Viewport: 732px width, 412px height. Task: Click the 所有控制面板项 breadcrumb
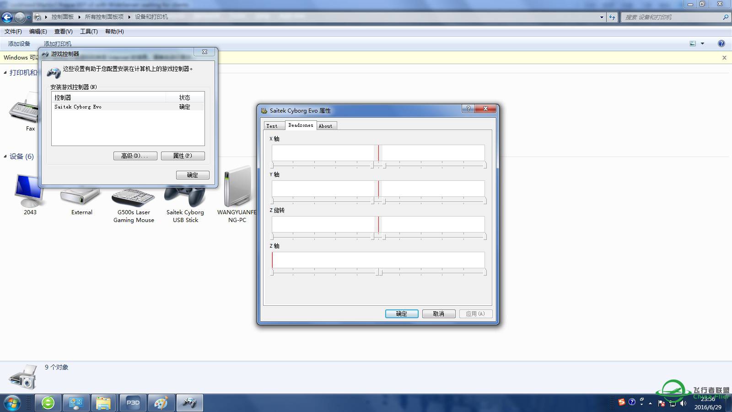(x=104, y=17)
